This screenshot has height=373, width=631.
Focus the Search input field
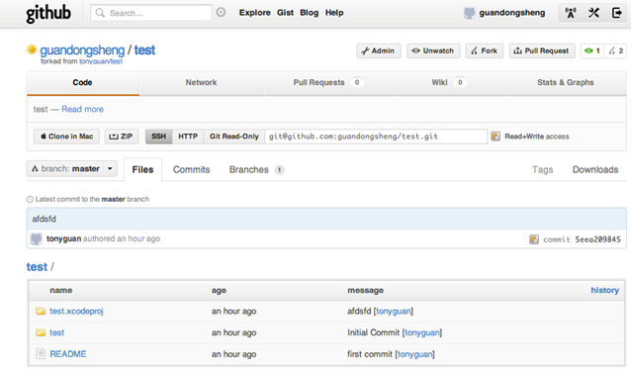[x=151, y=13]
